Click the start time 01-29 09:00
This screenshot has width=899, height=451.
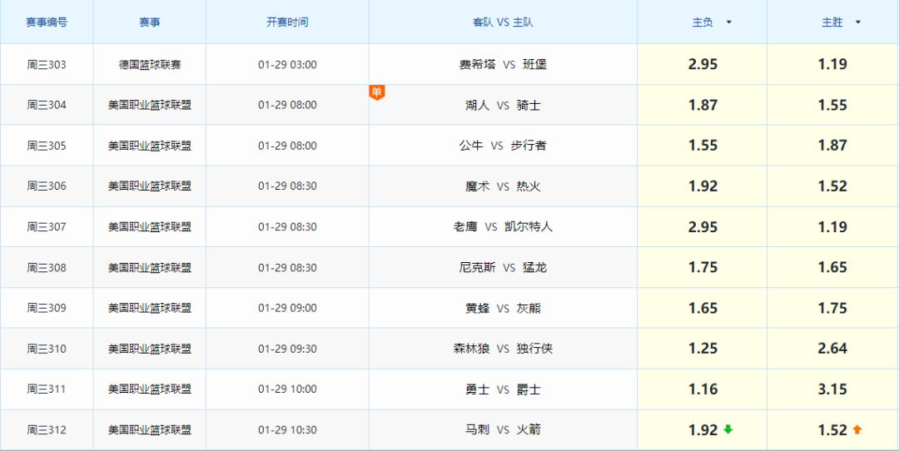pyautogui.click(x=287, y=309)
